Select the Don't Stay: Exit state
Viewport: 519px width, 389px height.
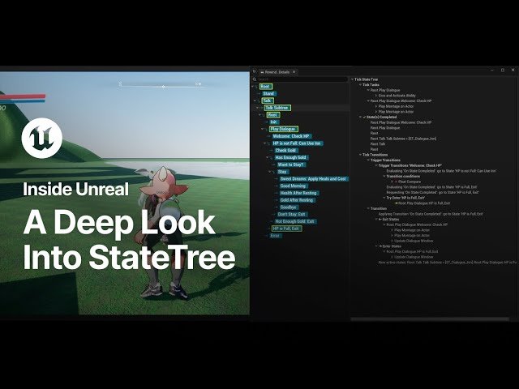pyautogui.click(x=292, y=214)
